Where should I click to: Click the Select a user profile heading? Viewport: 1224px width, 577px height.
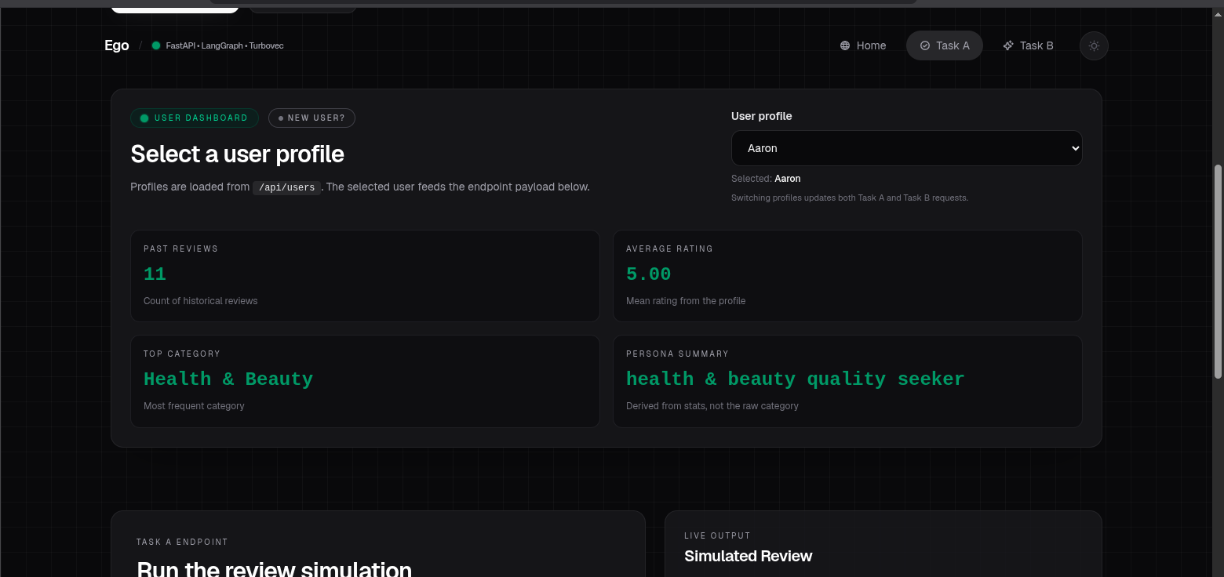(x=237, y=154)
